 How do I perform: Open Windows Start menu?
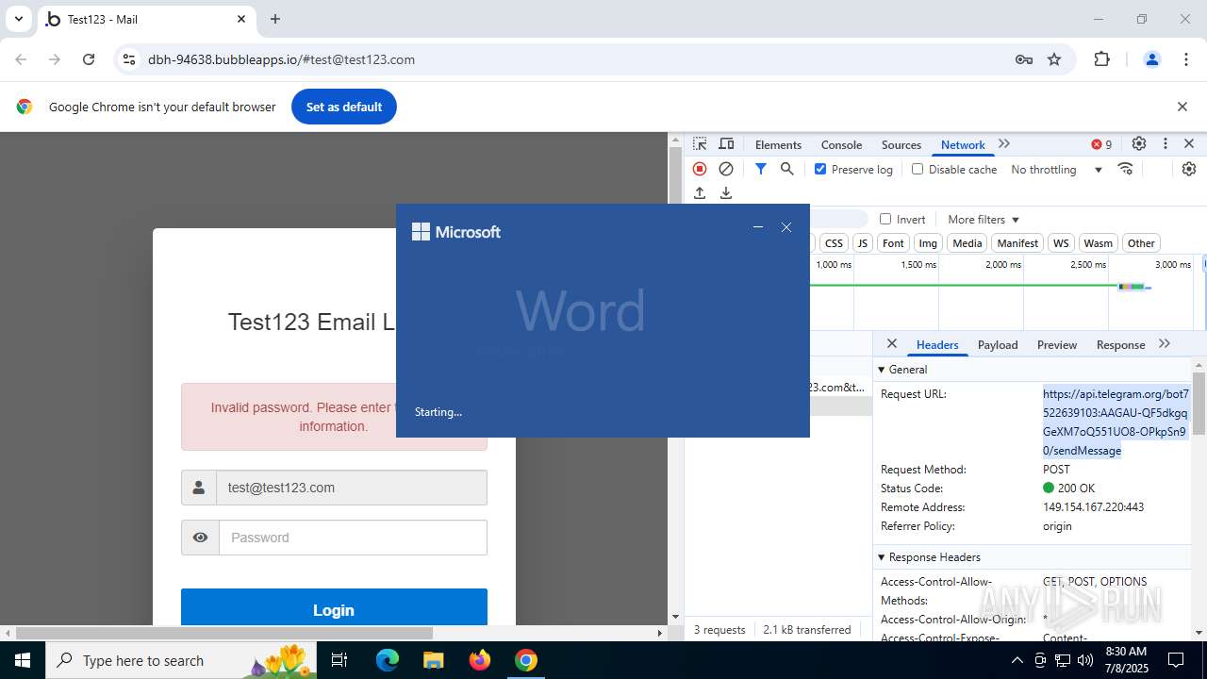click(22, 660)
